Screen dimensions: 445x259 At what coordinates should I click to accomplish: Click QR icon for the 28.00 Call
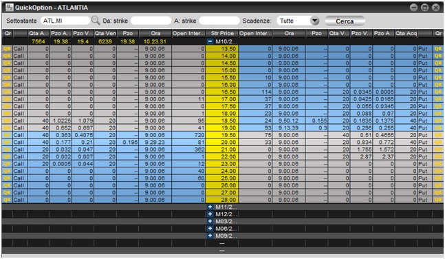[7, 200]
